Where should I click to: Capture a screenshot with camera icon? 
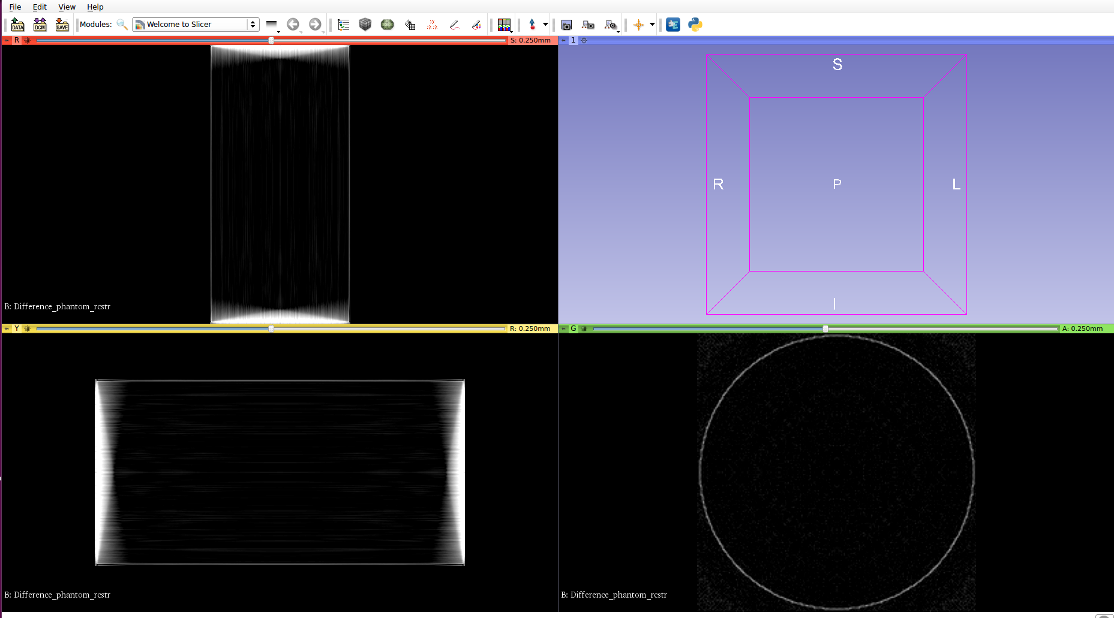tap(566, 25)
